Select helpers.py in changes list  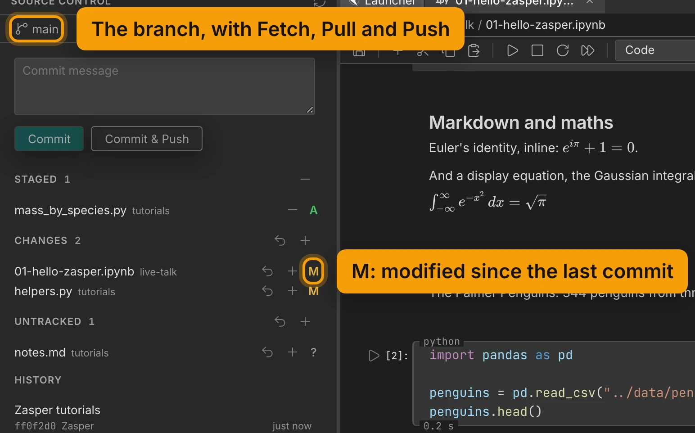43,291
